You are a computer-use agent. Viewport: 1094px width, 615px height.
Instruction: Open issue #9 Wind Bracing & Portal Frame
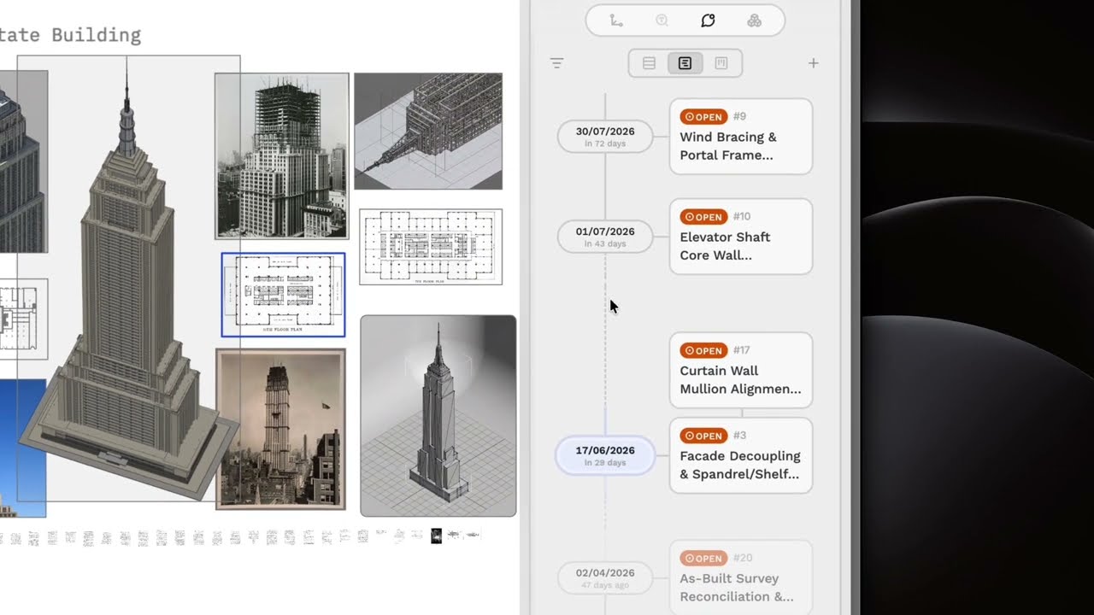tap(741, 137)
